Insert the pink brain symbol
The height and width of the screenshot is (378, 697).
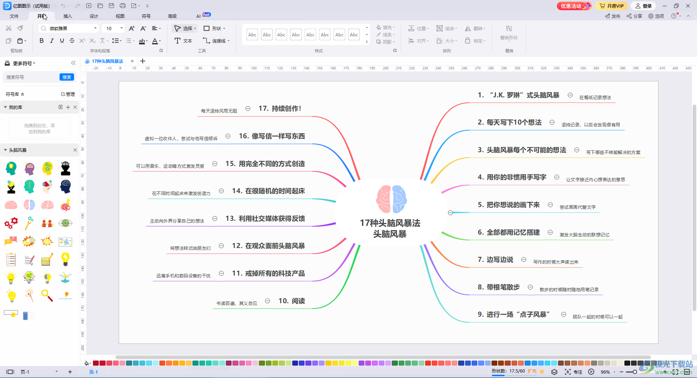point(11,205)
